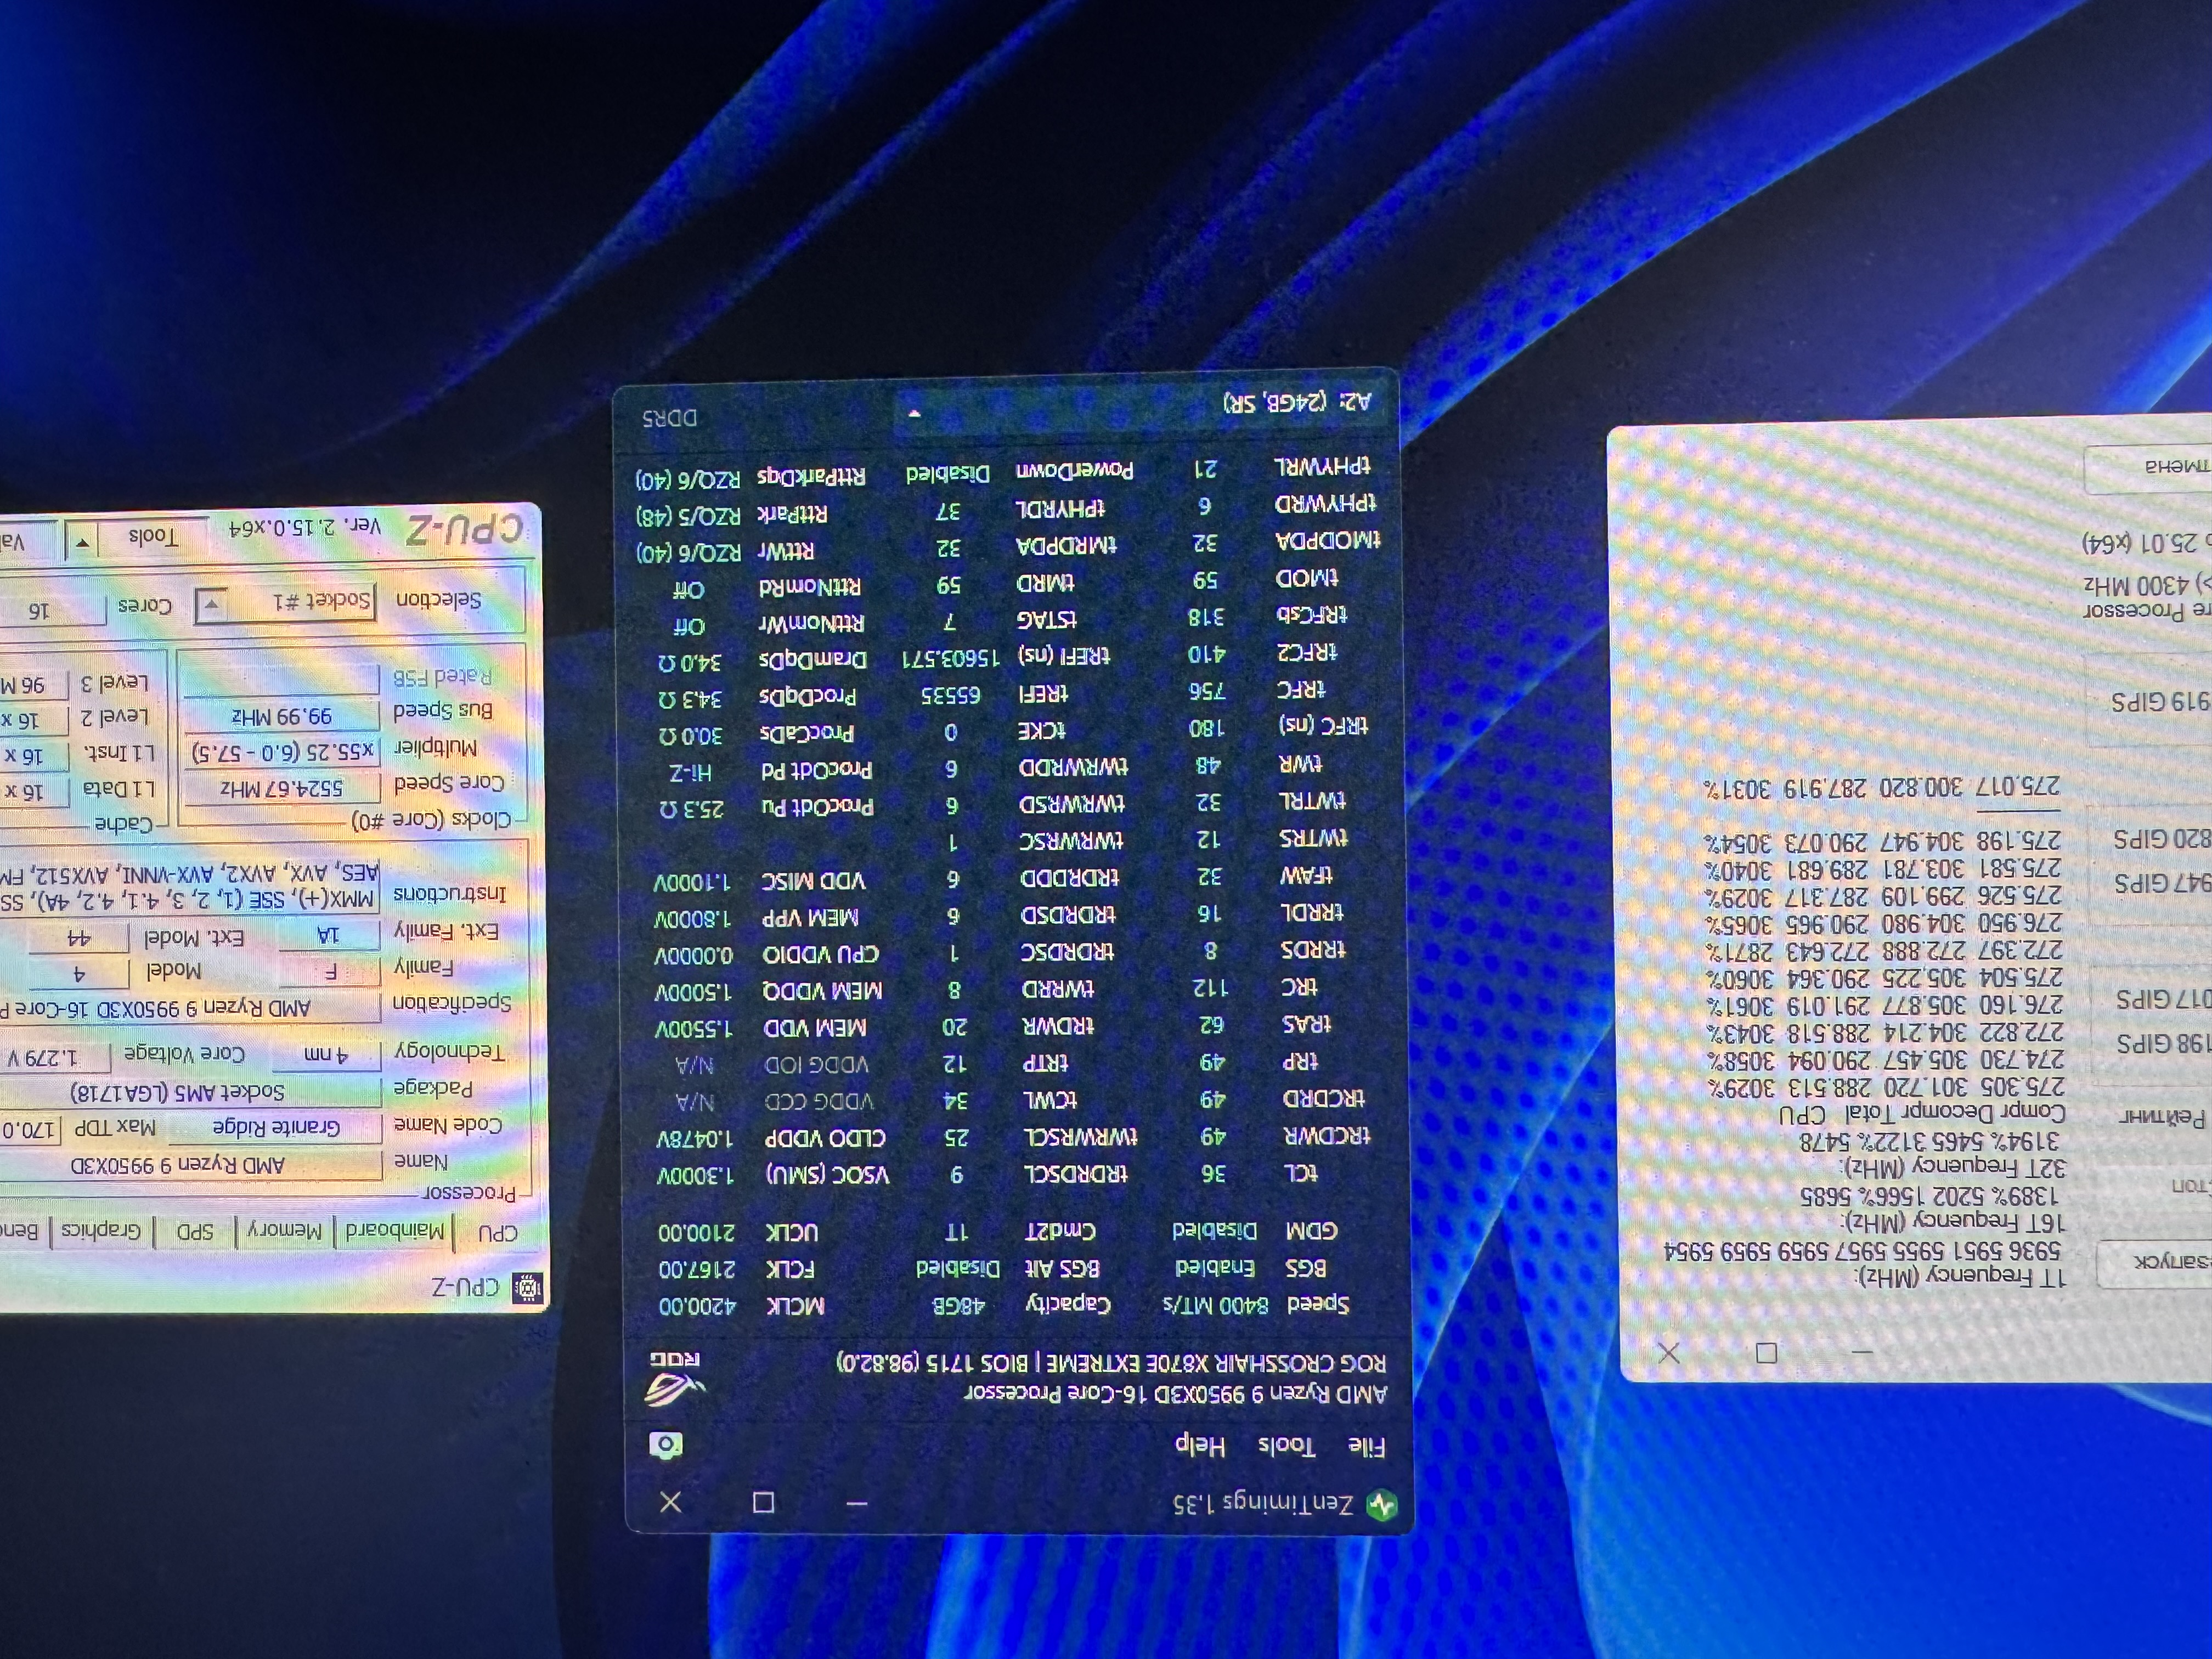The height and width of the screenshot is (1659, 2212).
Task: Click the Отмена (Cancel) benchmark button
Action: click(2150, 468)
